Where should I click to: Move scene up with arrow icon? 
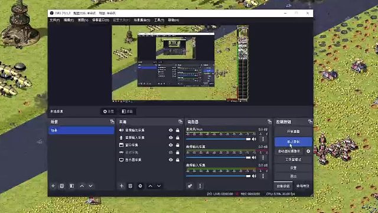(x=82, y=186)
